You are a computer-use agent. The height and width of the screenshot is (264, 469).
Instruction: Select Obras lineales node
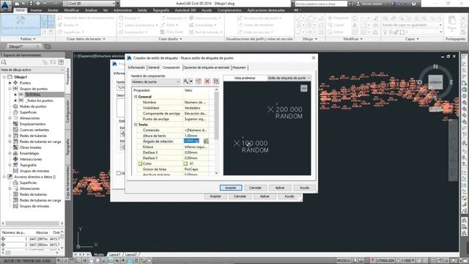[31, 147]
